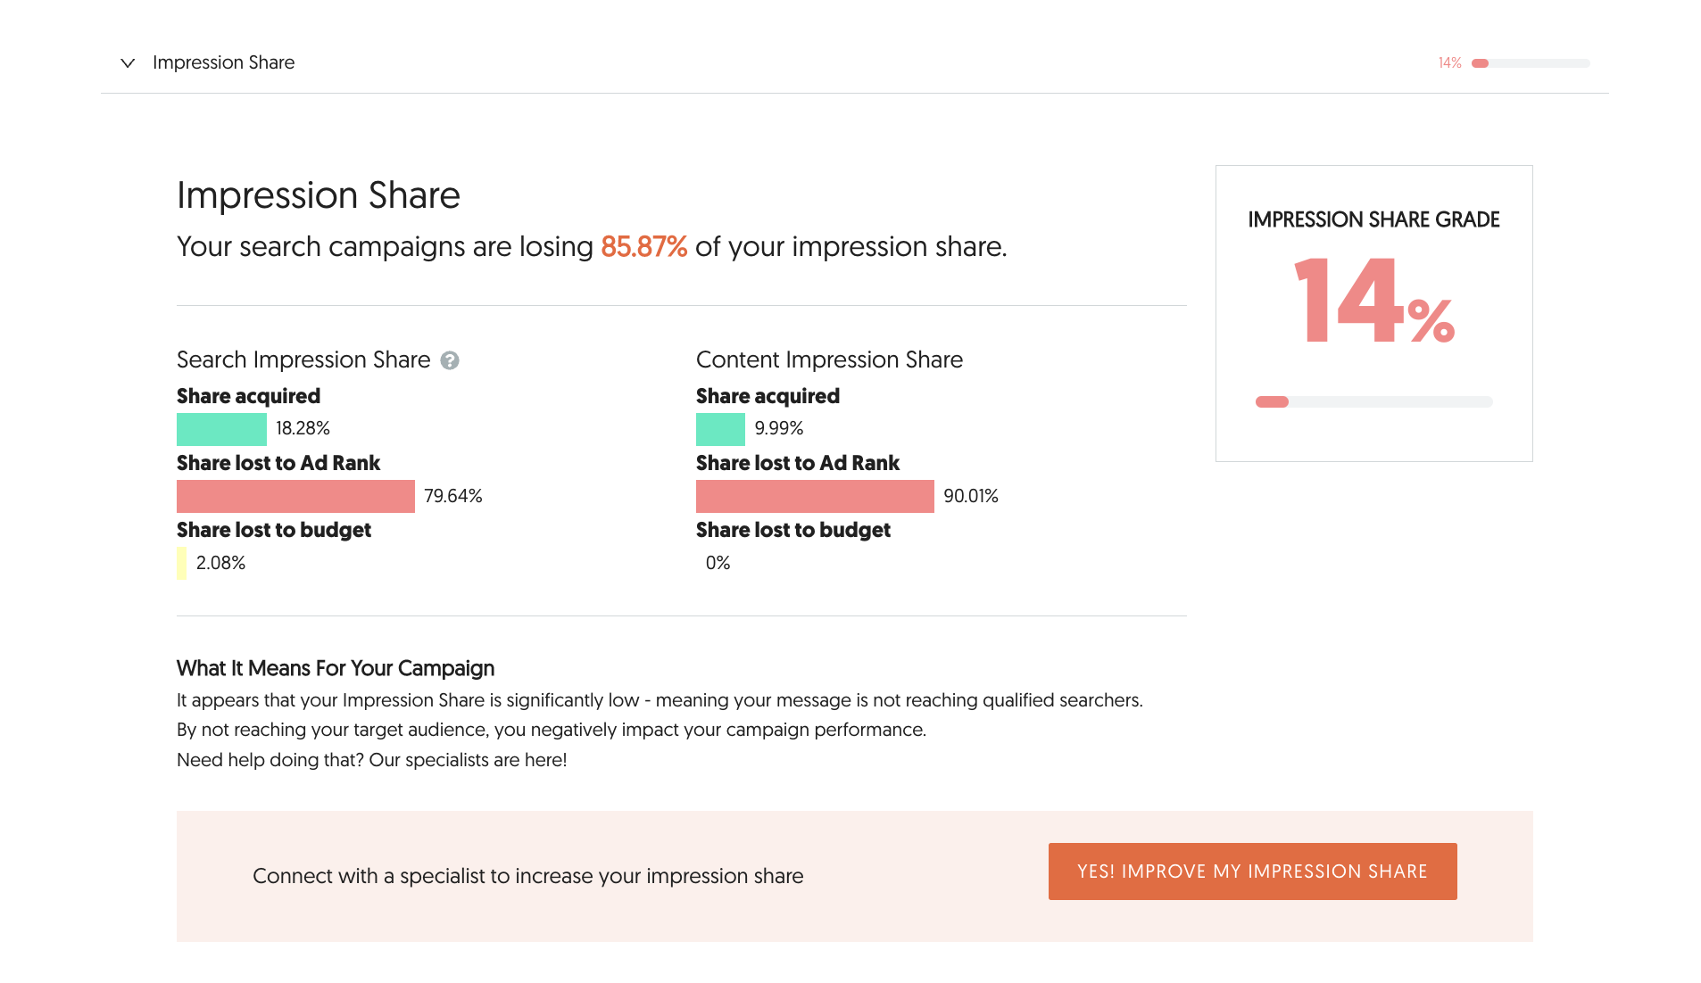This screenshot has height=983, width=1701.
Task: Click the Impression Share Grade card title
Action: pos(1373,219)
